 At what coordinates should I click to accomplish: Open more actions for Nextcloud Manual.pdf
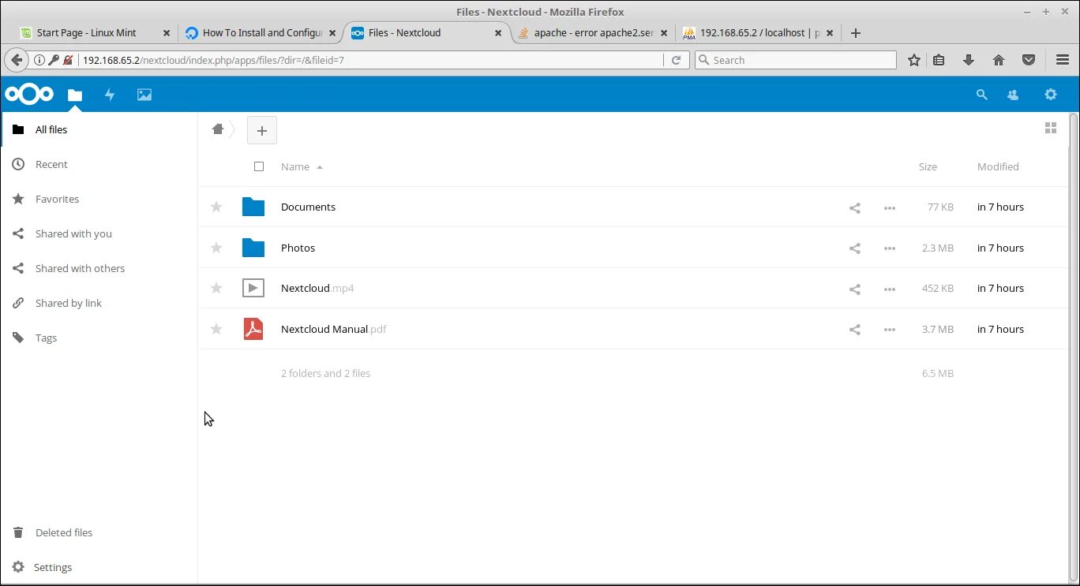[890, 329]
